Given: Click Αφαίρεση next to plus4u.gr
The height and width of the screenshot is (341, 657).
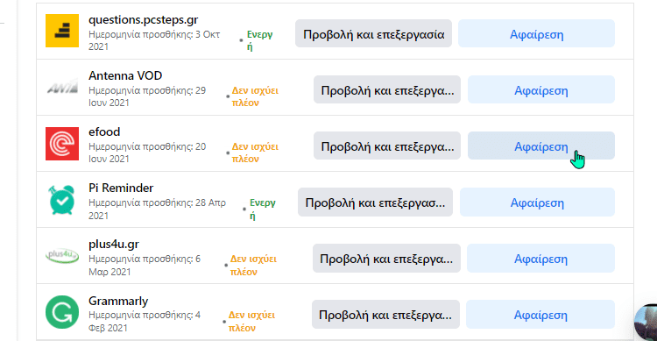Looking at the screenshot, I should coord(540,259).
